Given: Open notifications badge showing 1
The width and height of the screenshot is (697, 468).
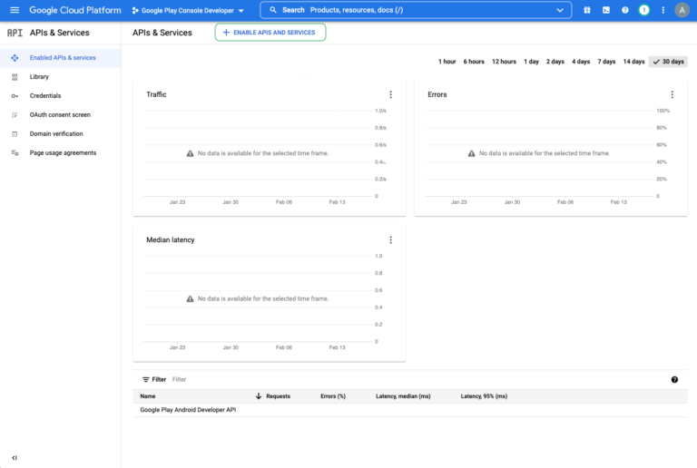Looking at the screenshot, I should click(x=643, y=10).
